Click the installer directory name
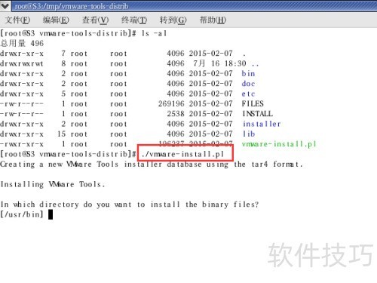 262,124
